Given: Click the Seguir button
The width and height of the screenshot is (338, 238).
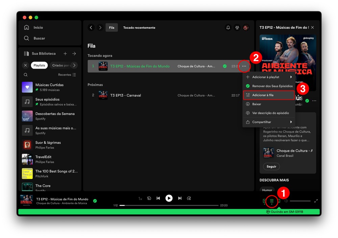Looking at the screenshot, I should 271,166.
